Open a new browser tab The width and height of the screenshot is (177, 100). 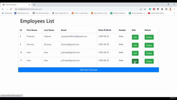[34, 5]
